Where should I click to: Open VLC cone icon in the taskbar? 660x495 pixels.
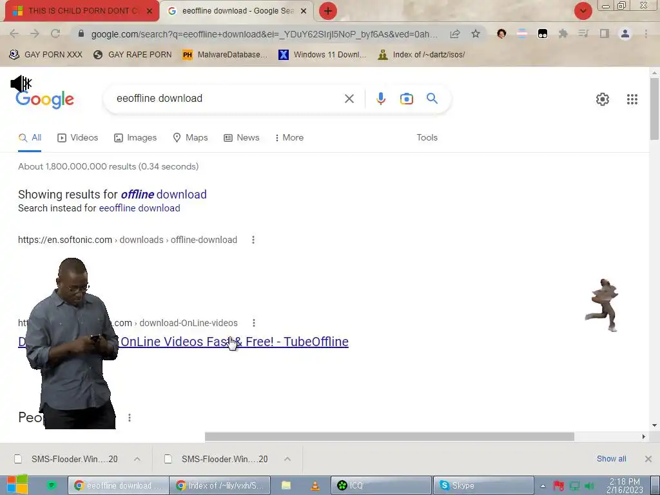pyautogui.click(x=315, y=485)
